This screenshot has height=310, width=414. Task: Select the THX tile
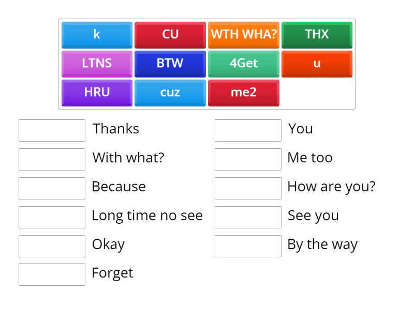click(317, 35)
